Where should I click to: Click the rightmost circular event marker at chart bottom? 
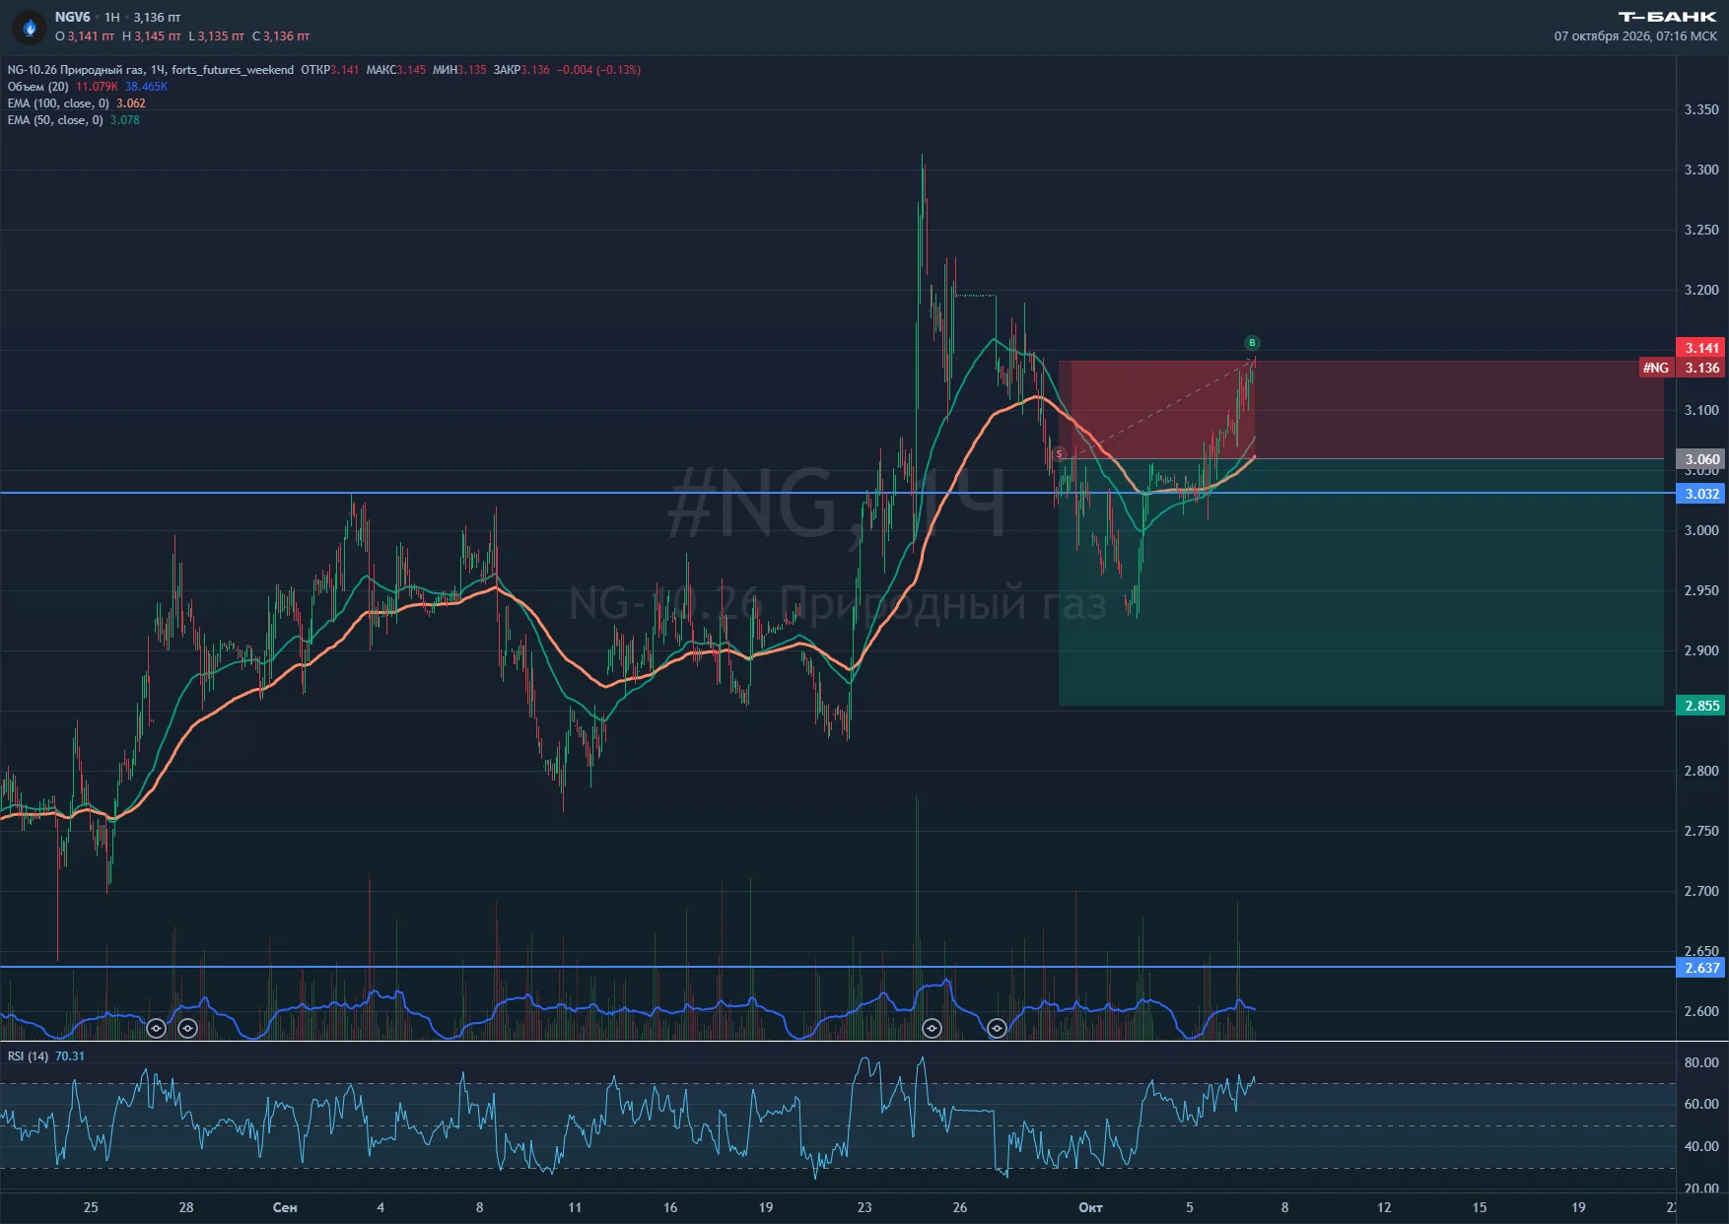pos(997,1028)
